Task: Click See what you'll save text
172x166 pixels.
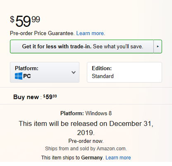Action: coord(118,47)
